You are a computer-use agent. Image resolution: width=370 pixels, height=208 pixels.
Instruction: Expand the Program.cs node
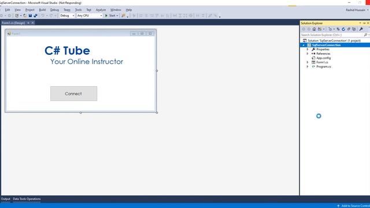coord(308,66)
